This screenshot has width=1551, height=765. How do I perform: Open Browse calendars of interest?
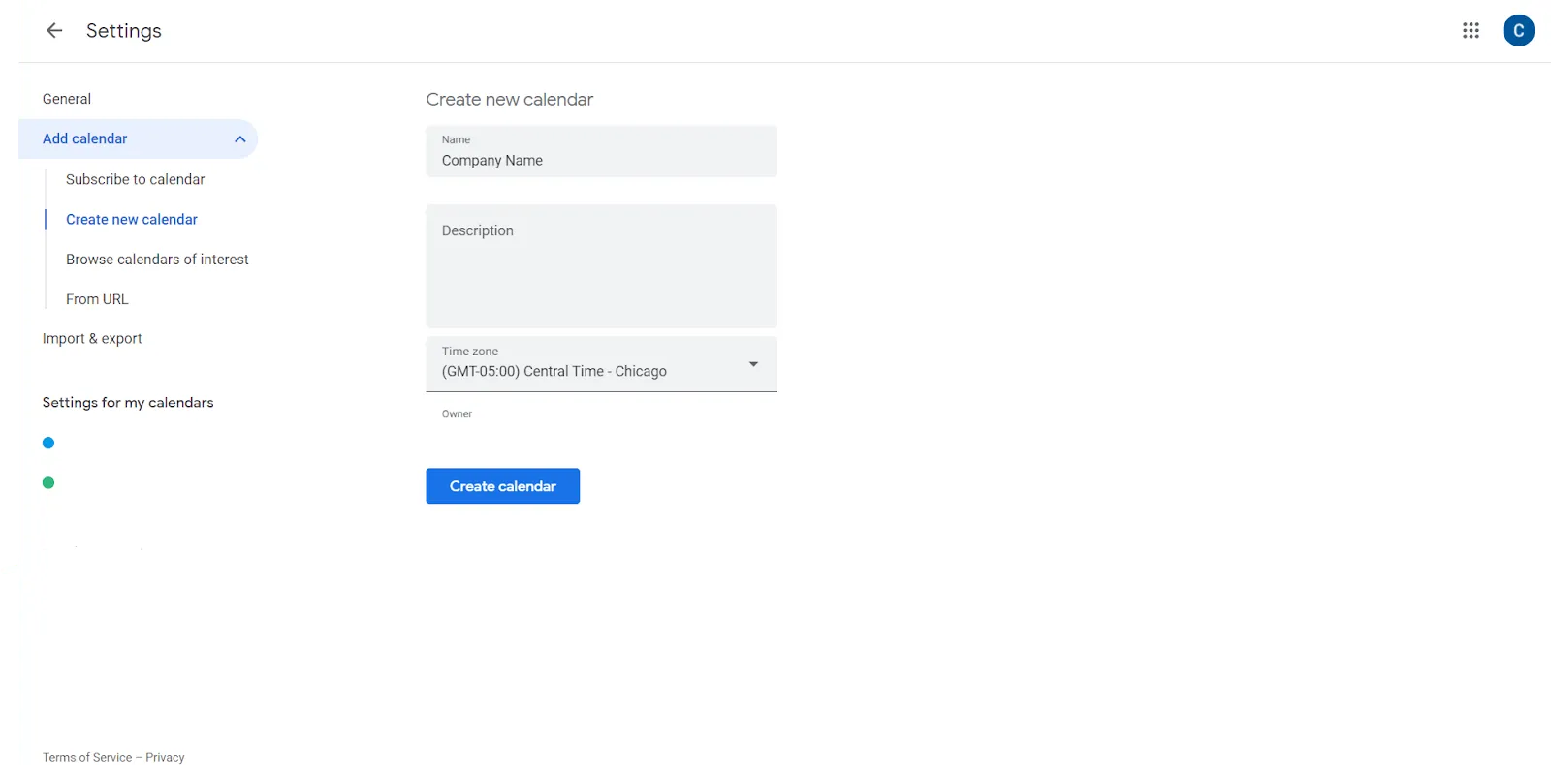point(157,260)
